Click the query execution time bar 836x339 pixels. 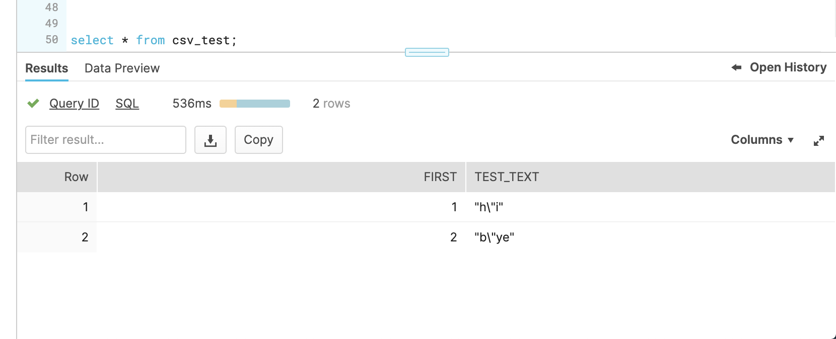255,104
